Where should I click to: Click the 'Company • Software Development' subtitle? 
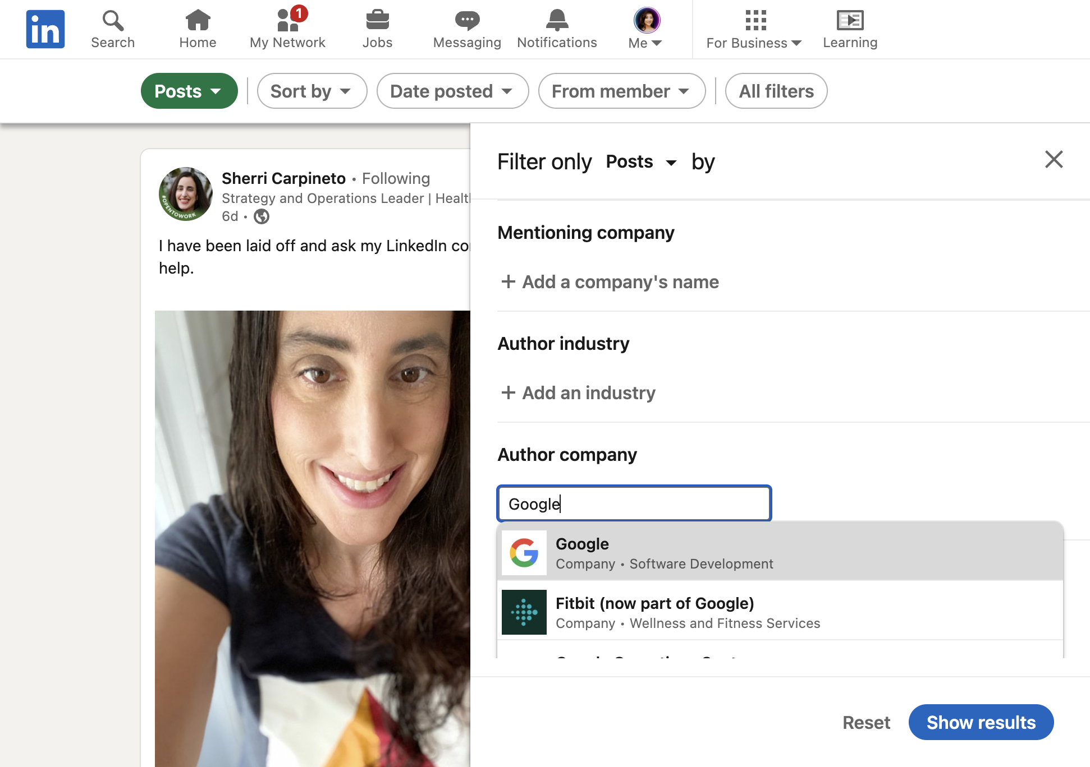pyautogui.click(x=664, y=564)
